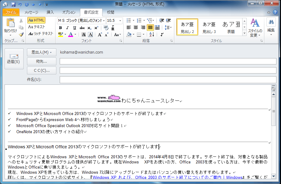This screenshot has width=281, height=184.
Task: Click the shading paint bucket fill color
Action: (129, 34)
